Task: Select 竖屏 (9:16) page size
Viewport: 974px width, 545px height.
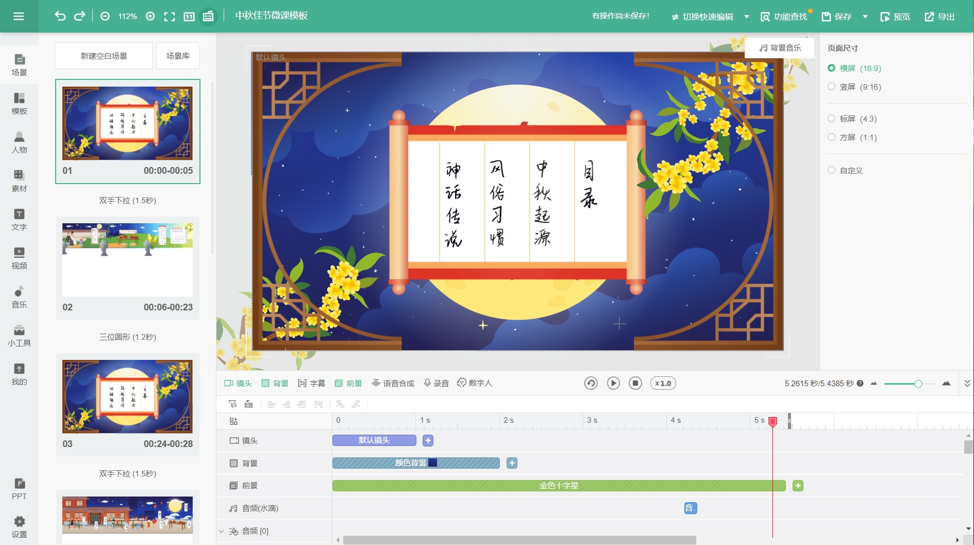Action: (854, 87)
